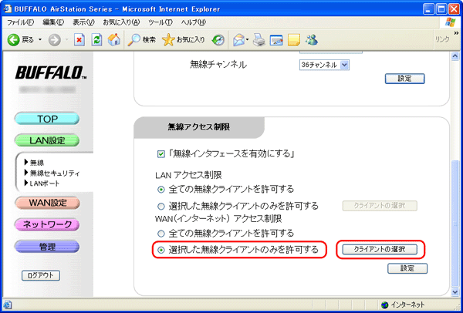
Task: Click the 無線チャンネル label text
Action: (218, 66)
